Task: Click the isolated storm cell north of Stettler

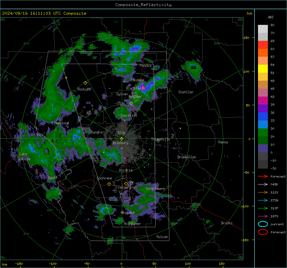Action: pyautogui.click(x=193, y=70)
